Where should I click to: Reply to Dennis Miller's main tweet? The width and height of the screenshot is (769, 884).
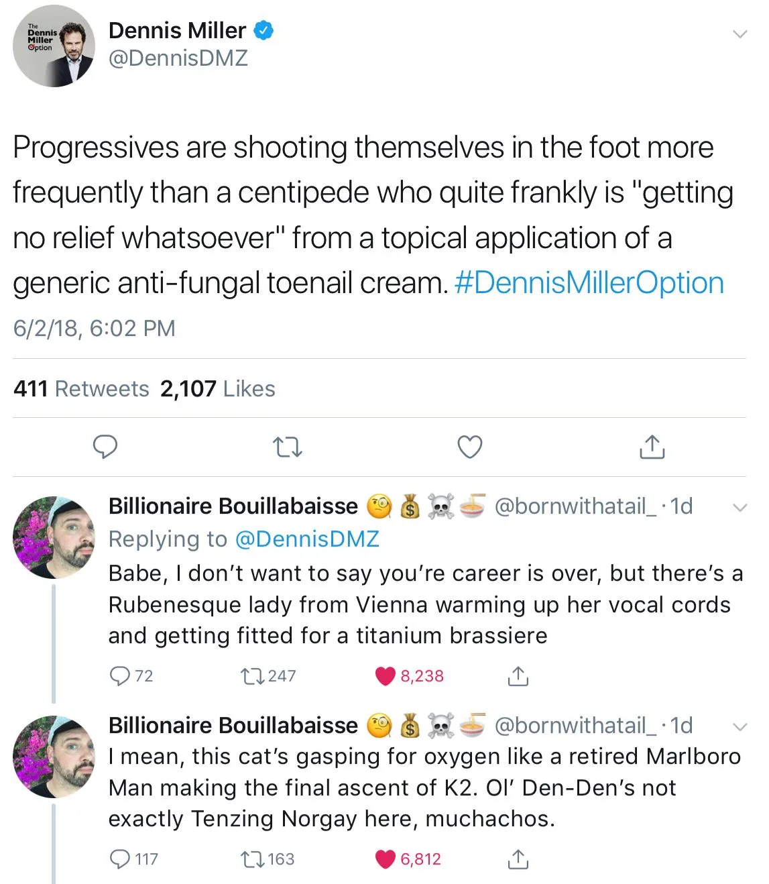click(x=105, y=447)
